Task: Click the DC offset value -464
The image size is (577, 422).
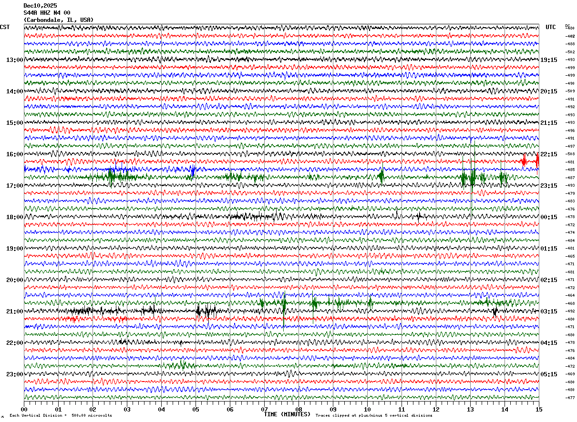Action: (570, 295)
